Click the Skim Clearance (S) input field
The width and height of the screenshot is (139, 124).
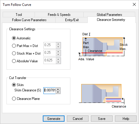click(50, 91)
